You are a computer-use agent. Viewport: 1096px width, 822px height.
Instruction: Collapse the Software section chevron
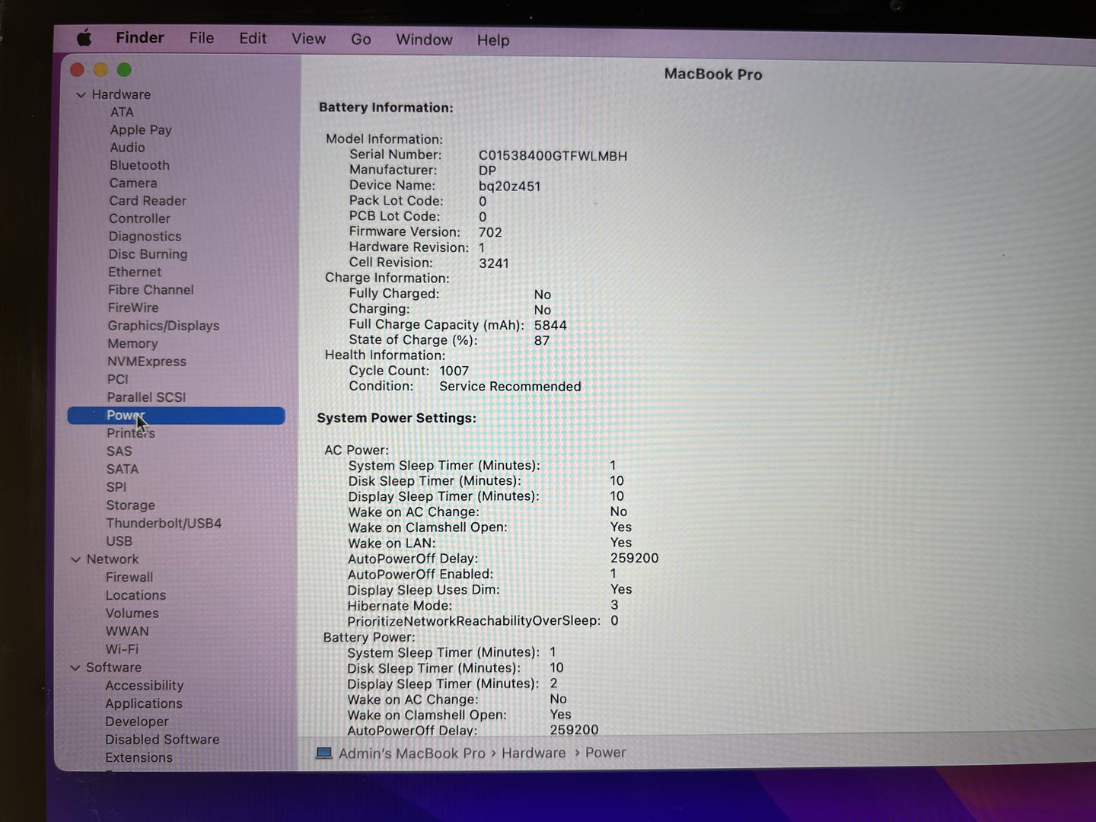click(x=75, y=667)
